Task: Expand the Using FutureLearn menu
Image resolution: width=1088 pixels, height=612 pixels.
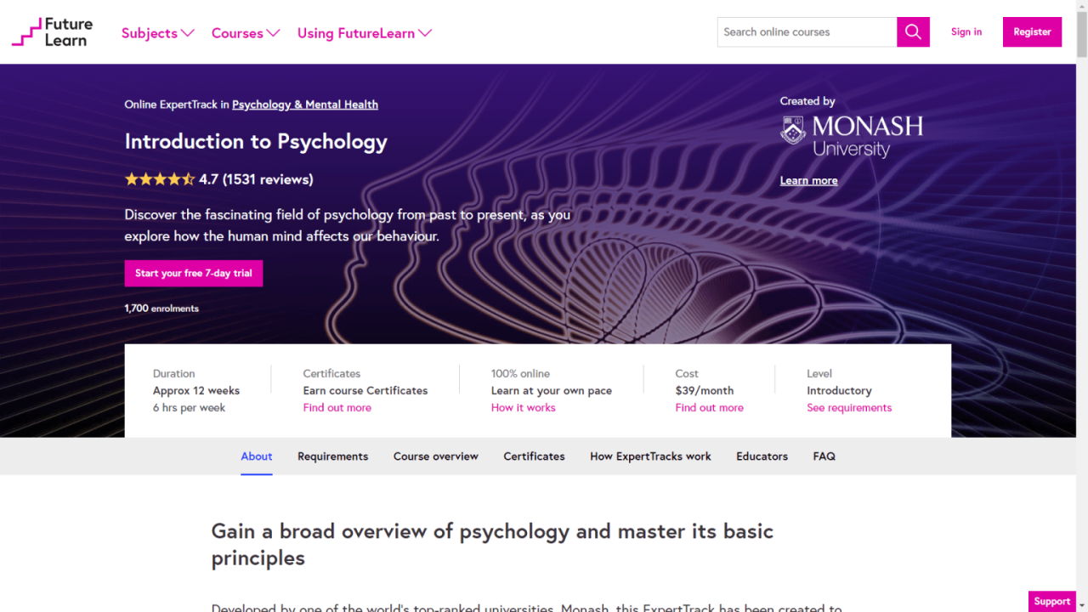Action: (364, 33)
